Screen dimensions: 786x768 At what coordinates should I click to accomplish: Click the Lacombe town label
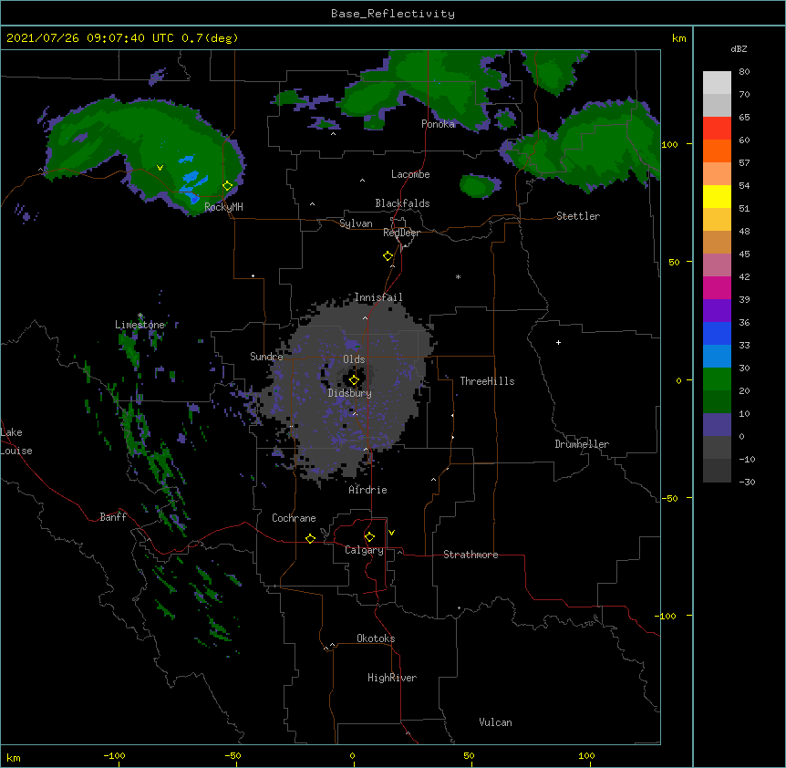(x=410, y=174)
